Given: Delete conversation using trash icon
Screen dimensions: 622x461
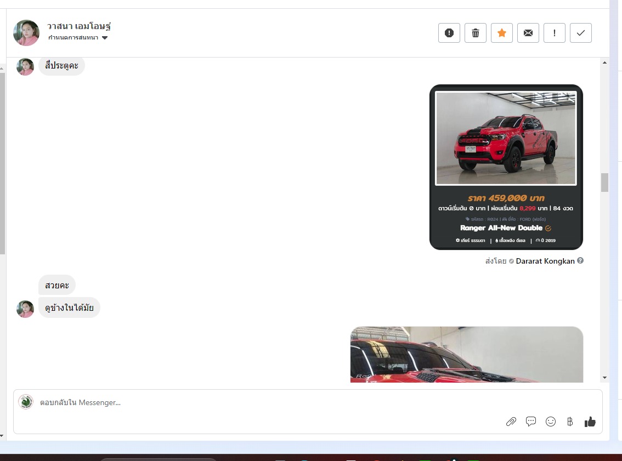Looking at the screenshot, I should 475,33.
